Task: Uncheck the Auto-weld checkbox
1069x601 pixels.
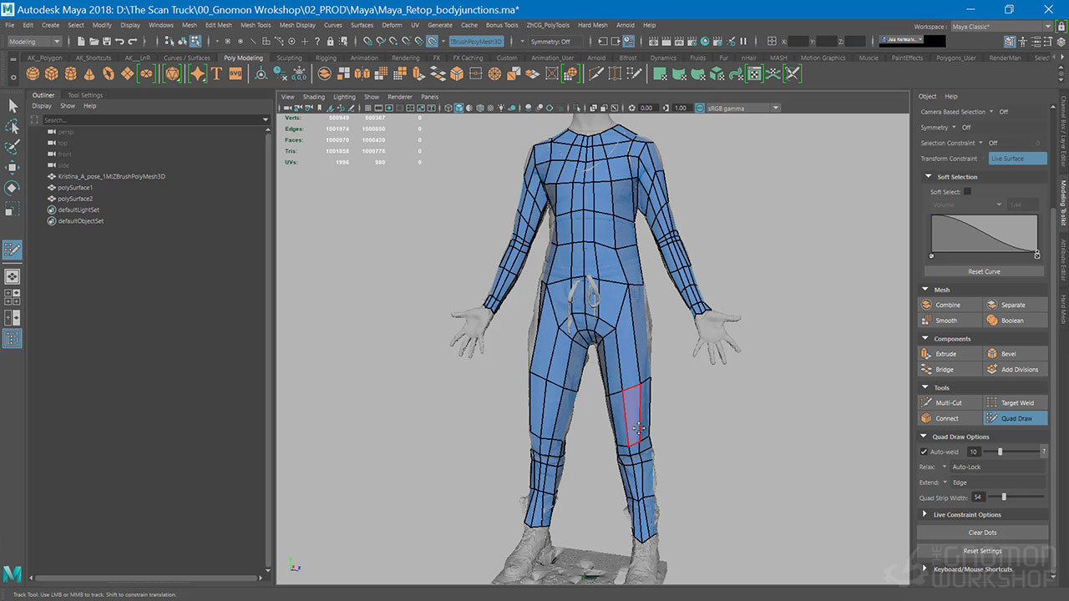Action: click(924, 452)
